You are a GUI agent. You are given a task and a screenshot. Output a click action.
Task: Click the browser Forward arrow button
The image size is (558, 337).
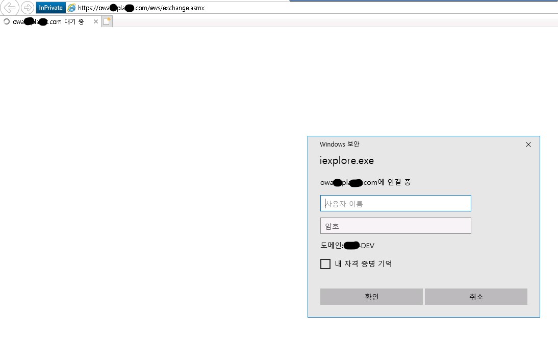pos(28,8)
